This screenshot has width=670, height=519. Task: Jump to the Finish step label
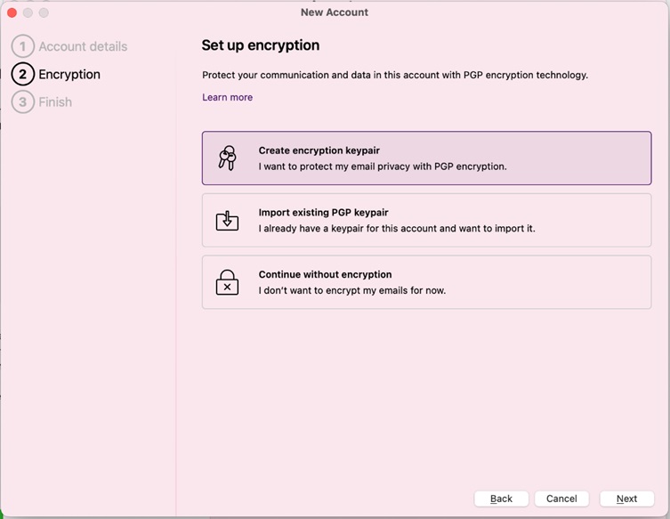[x=55, y=102]
